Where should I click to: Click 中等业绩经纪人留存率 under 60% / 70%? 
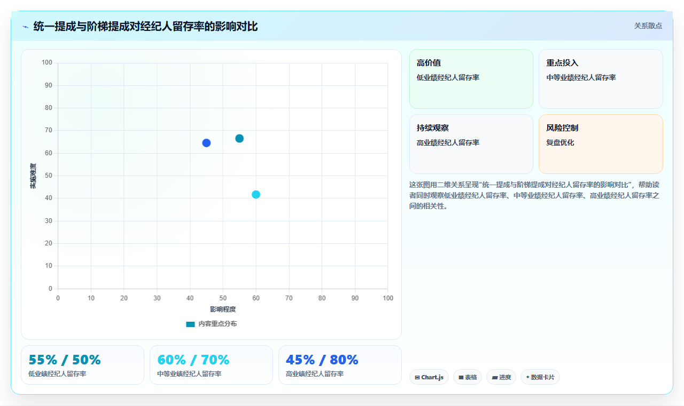click(189, 374)
